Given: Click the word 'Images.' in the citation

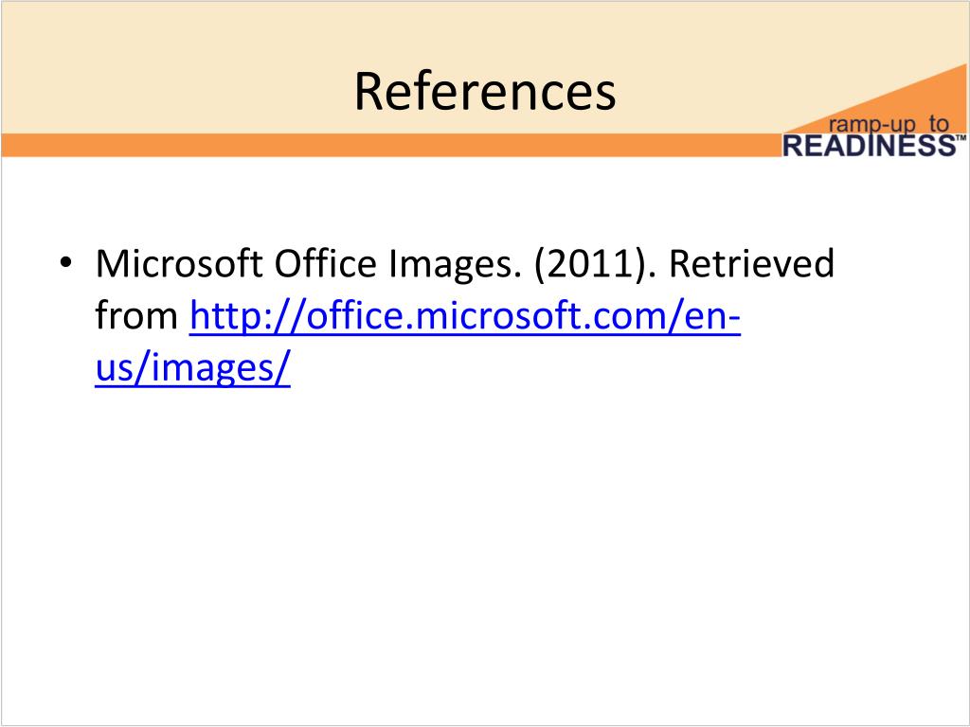Looking at the screenshot, I should coord(455,266).
